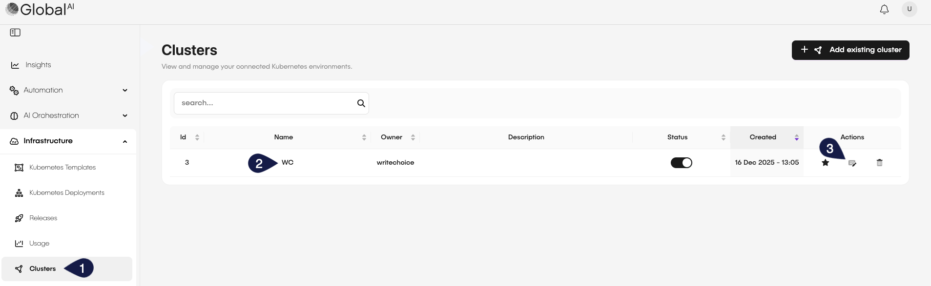Open Releases from the sidebar
The image size is (931, 286).
pyautogui.click(x=43, y=218)
